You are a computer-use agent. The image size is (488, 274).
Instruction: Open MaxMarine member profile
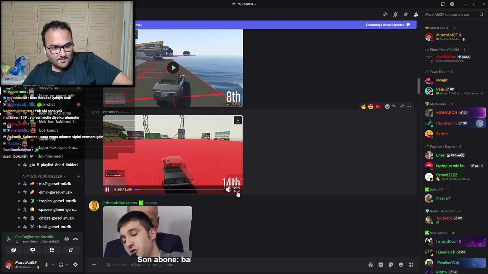pos(455,59)
